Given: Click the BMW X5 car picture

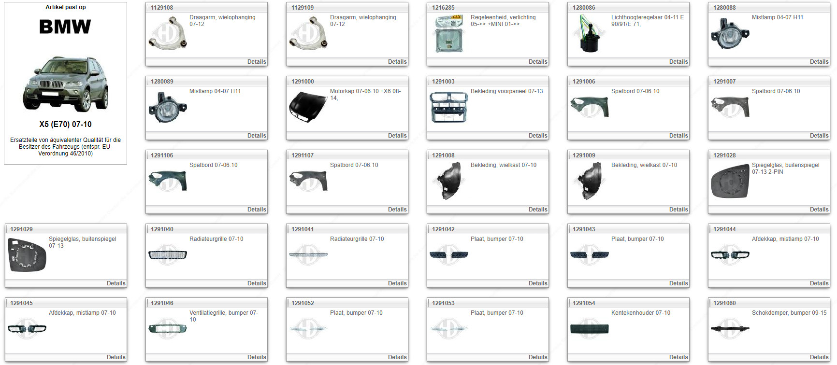Looking at the screenshot, I should (x=66, y=84).
